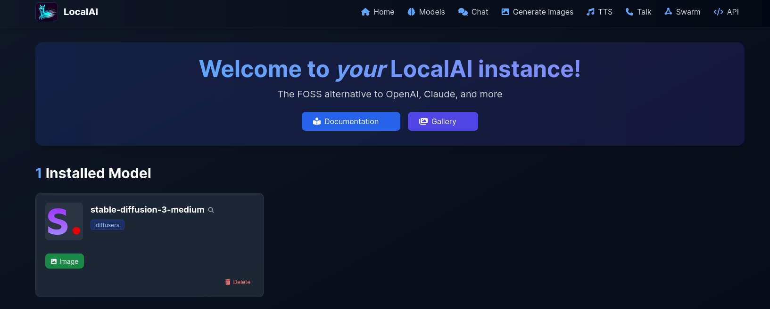Go to the Home nav item

(x=378, y=12)
